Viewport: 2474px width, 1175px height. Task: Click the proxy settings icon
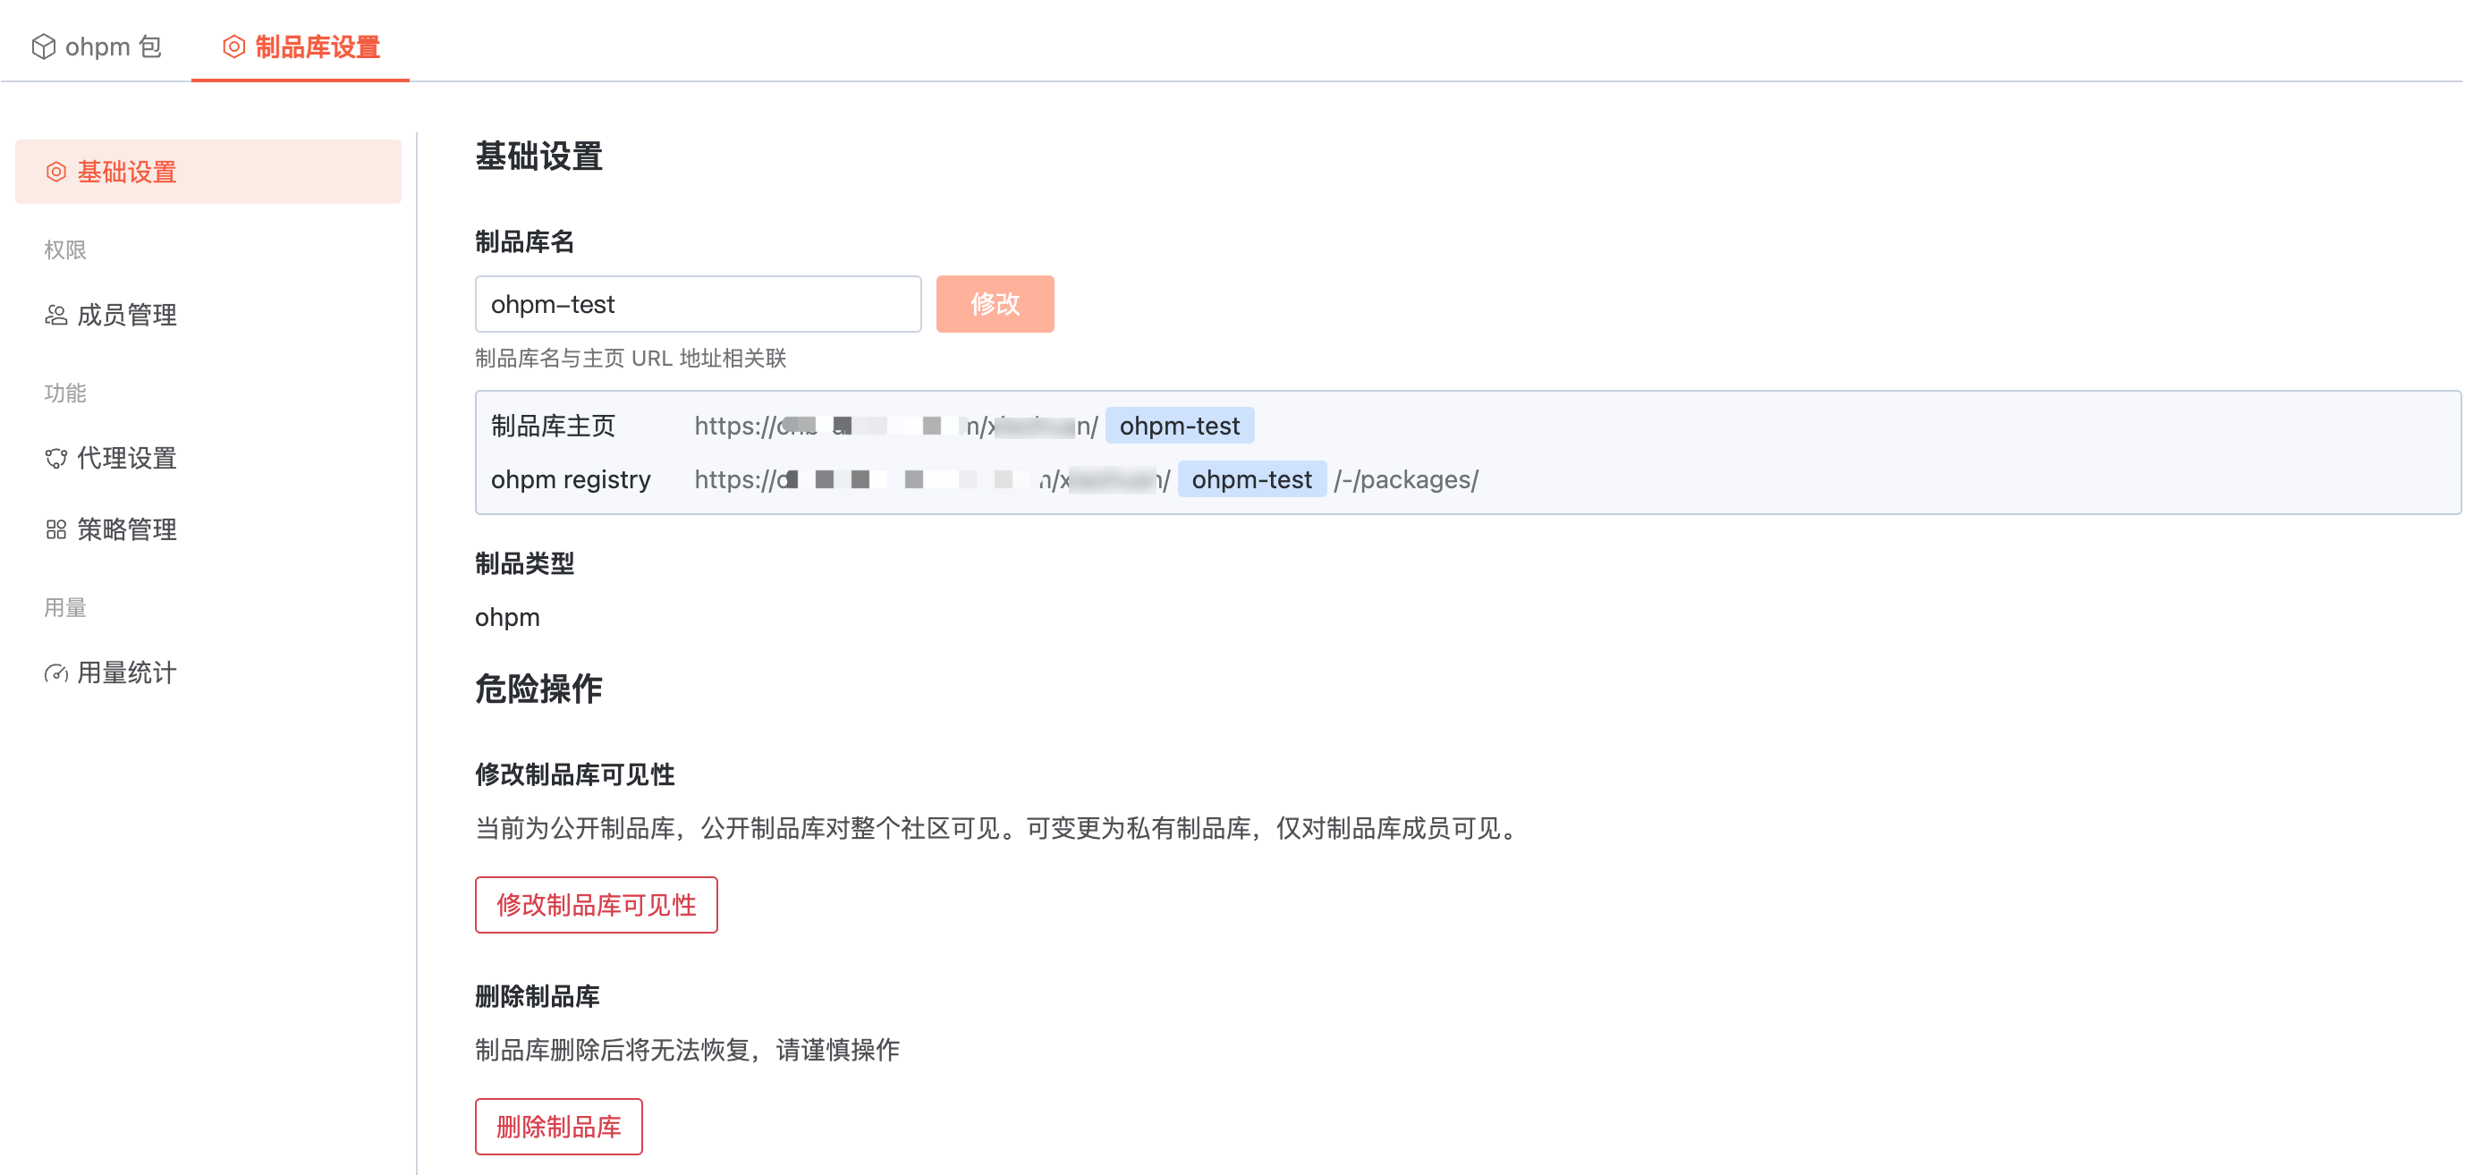[x=55, y=458]
